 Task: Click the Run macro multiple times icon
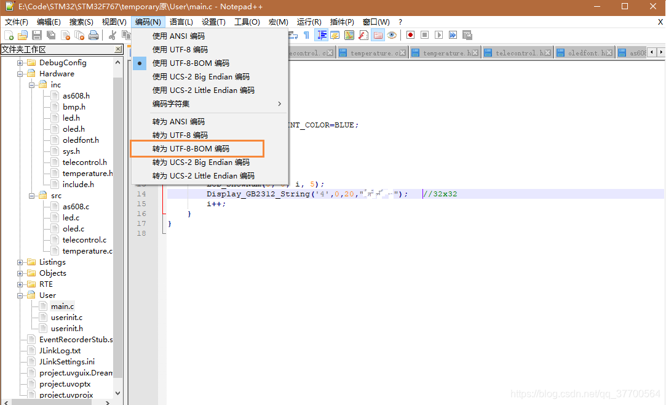(x=453, y=35)
